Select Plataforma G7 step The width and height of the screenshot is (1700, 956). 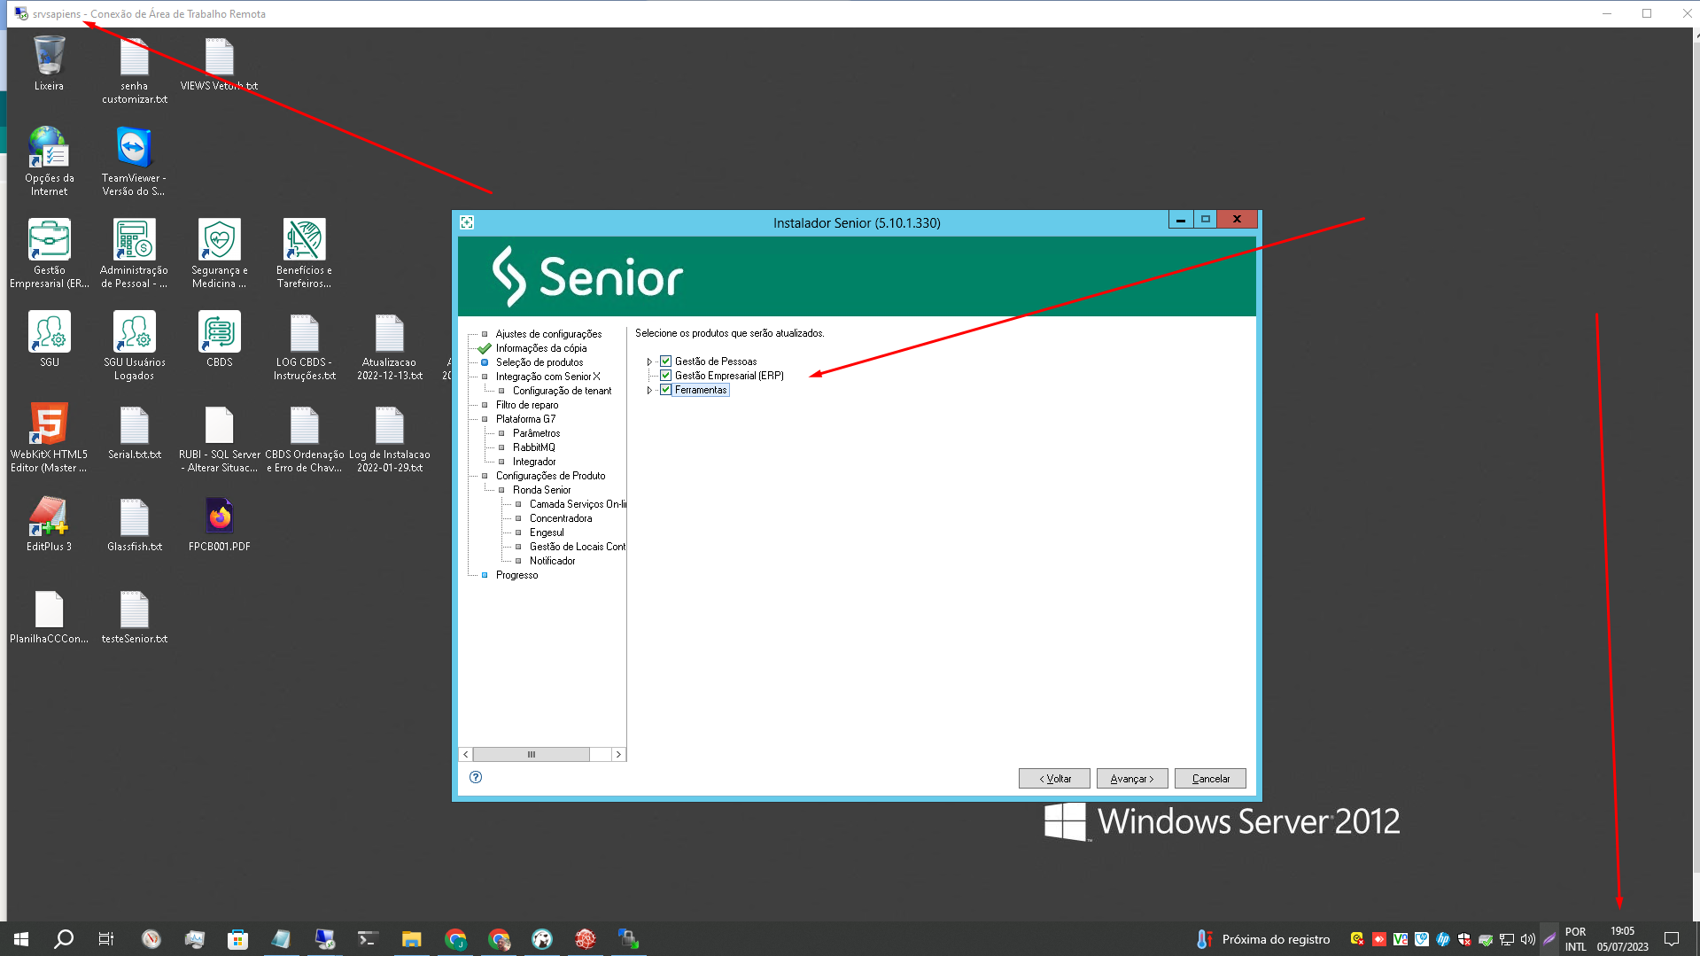525,419
